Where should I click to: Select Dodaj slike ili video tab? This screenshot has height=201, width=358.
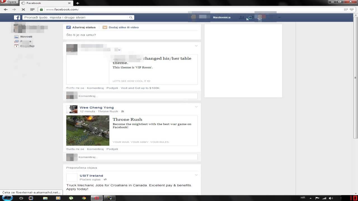[121, 27]
